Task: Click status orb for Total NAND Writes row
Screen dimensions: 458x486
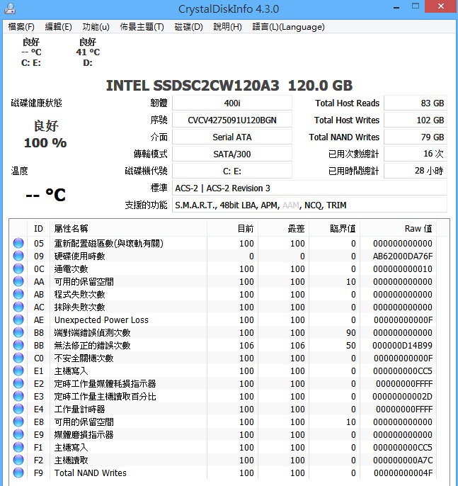Action: point(18,473)
